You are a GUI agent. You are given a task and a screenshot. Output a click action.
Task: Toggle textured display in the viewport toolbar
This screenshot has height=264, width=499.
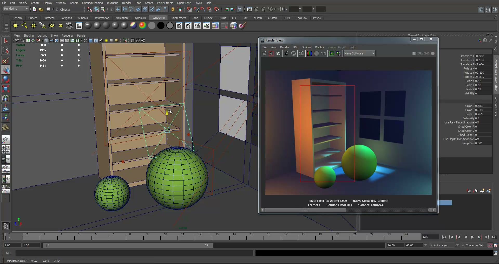coord(101,40)
